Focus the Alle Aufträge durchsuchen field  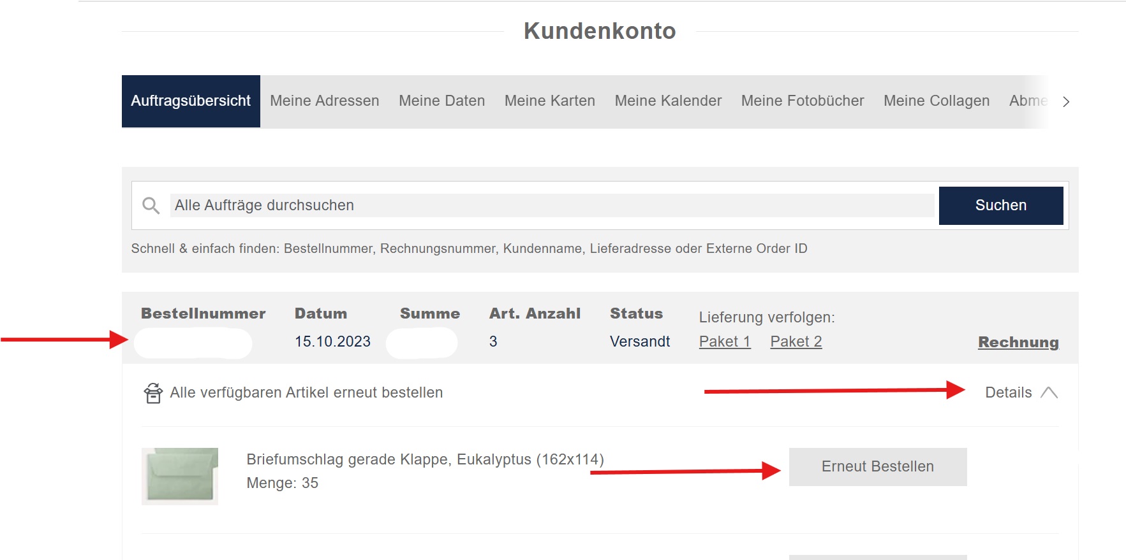552,205
